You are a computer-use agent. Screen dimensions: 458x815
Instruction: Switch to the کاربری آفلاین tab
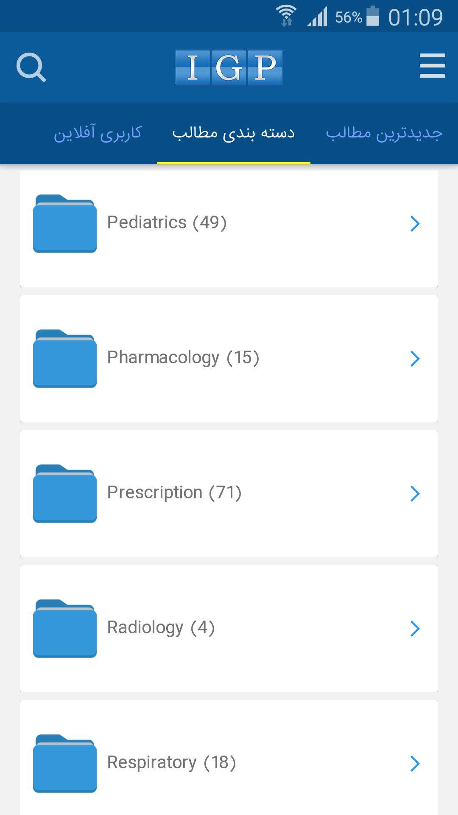point(98,133)
